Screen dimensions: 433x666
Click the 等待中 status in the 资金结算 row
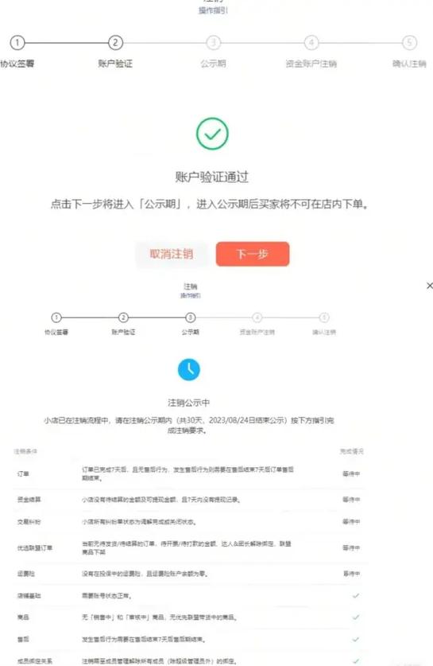352,500
